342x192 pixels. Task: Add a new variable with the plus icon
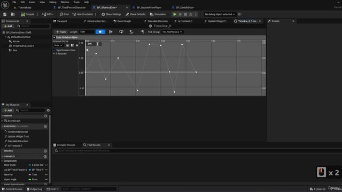pos(45,156)
